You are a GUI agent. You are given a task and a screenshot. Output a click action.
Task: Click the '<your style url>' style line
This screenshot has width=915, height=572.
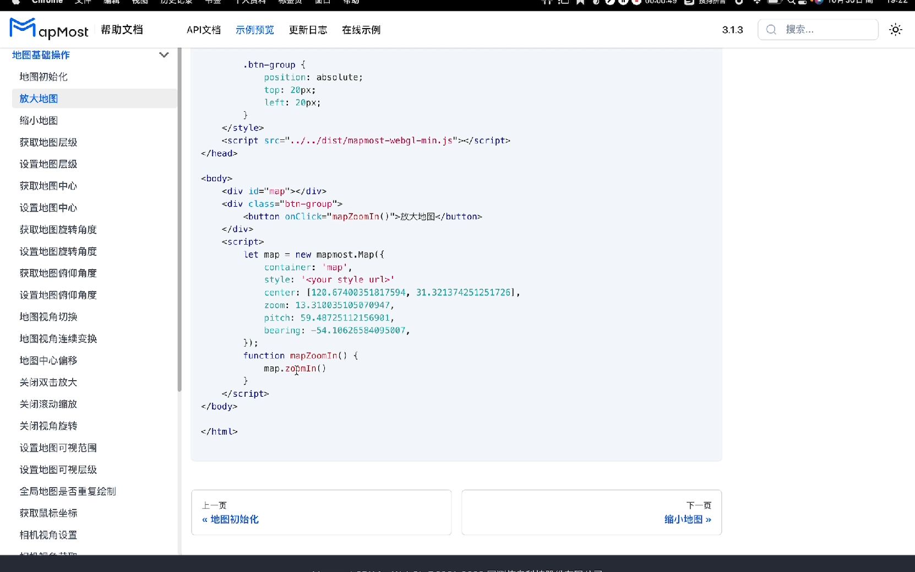(329, 280)
